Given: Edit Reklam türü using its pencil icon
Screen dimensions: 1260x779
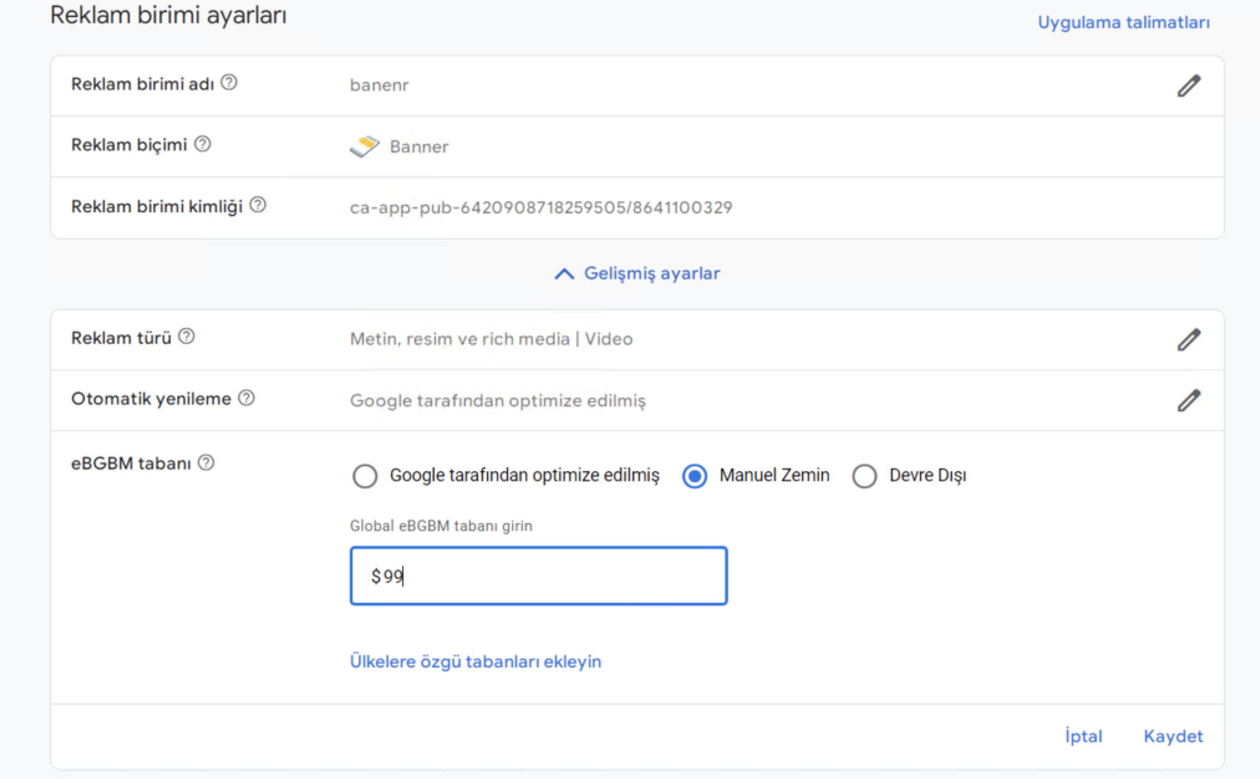Looking at the screenshot, I should [x=1188, y=340].
